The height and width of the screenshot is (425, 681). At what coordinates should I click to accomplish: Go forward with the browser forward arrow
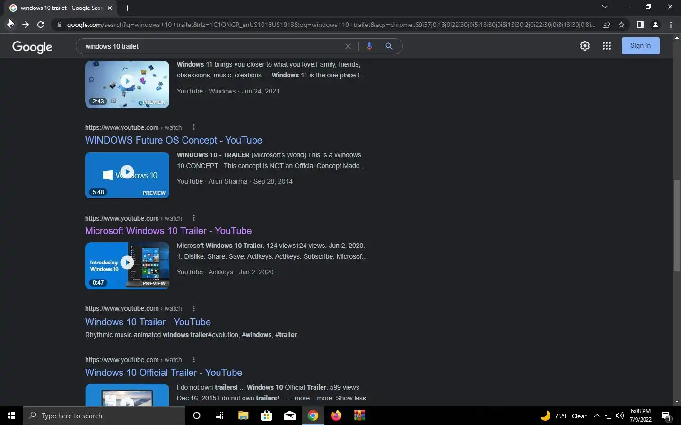(26, 25)
